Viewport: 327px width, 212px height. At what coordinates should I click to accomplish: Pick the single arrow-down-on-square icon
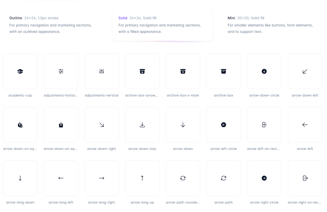point(61,125)
